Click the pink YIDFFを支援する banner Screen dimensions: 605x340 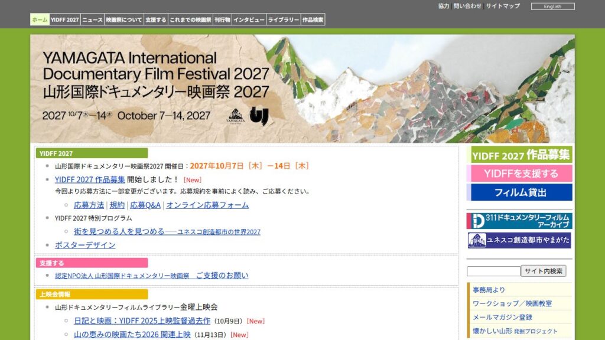519,174
